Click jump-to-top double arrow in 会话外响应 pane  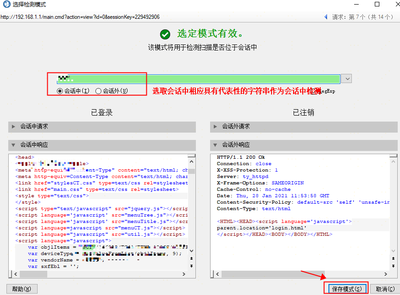tap(394, 258)
